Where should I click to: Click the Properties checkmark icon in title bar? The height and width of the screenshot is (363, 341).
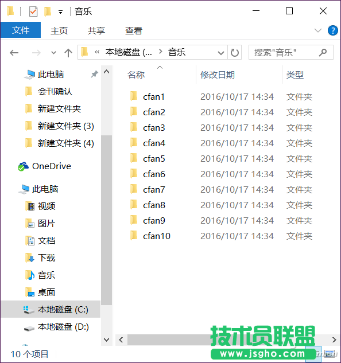[33, 11]
